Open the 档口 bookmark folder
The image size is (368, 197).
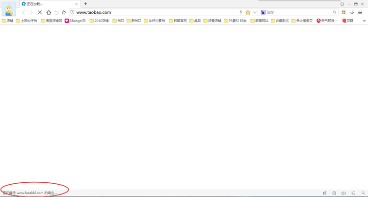point(118,21)
